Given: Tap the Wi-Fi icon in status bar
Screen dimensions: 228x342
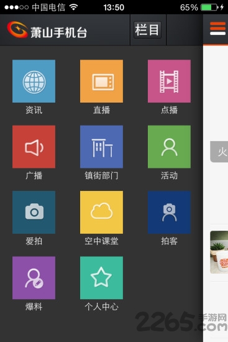Looking at the screenshot, I should click(x=74, y=7).
